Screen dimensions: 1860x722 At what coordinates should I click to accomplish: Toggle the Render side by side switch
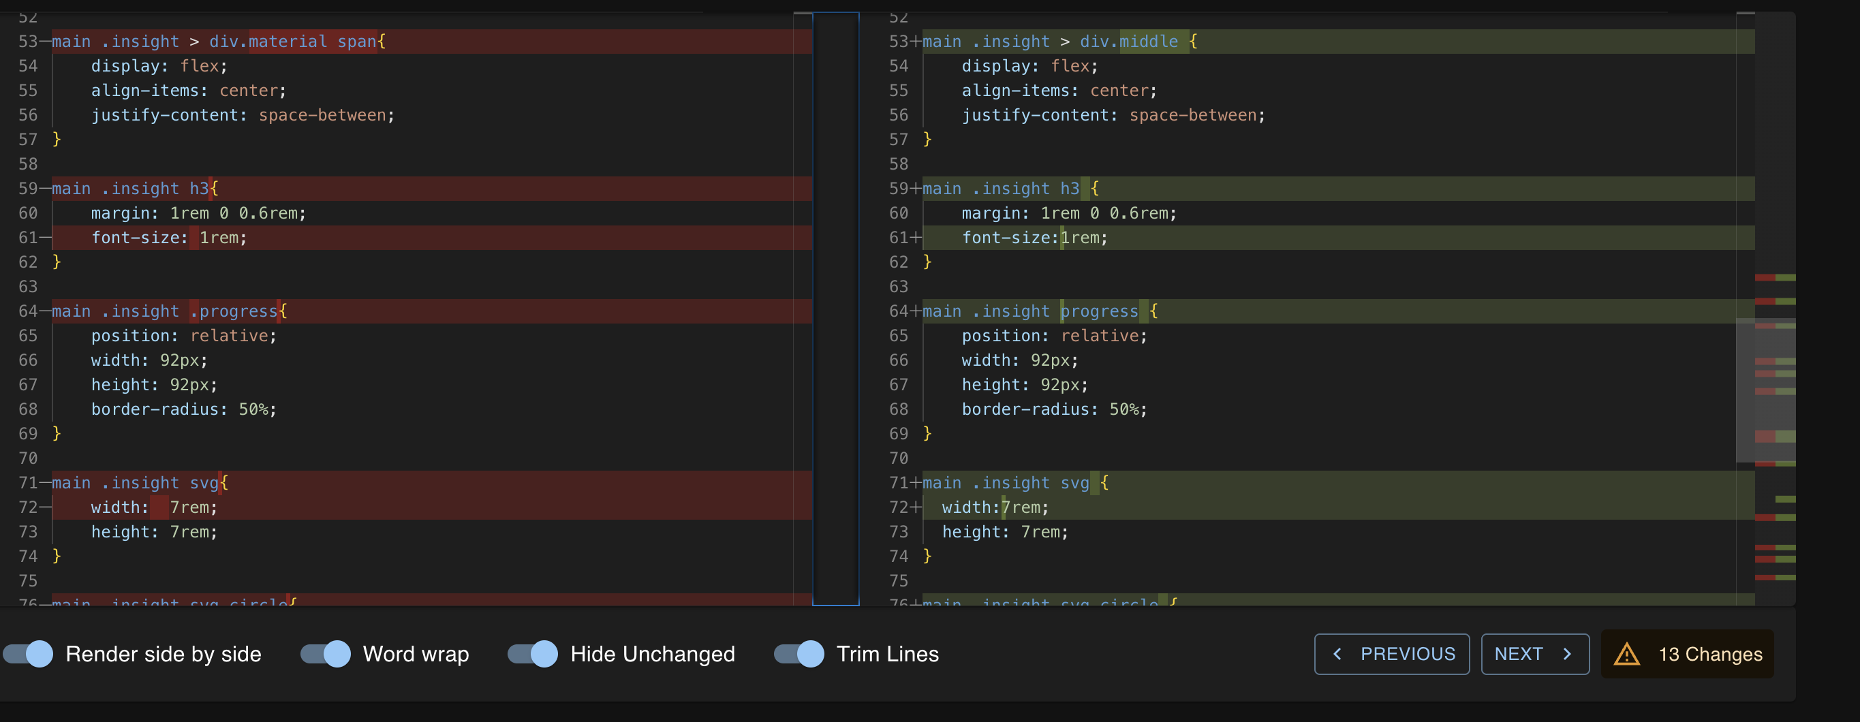tap(29, 654)
